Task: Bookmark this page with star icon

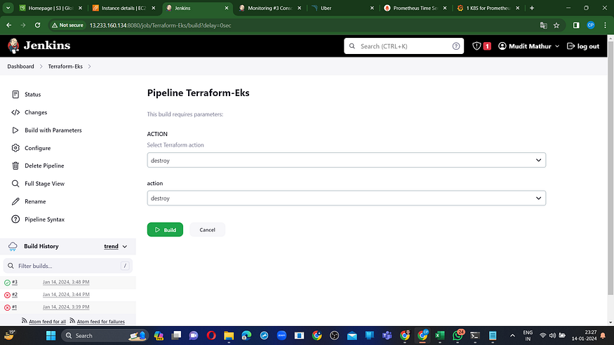Action: click(x=556, y=25)
